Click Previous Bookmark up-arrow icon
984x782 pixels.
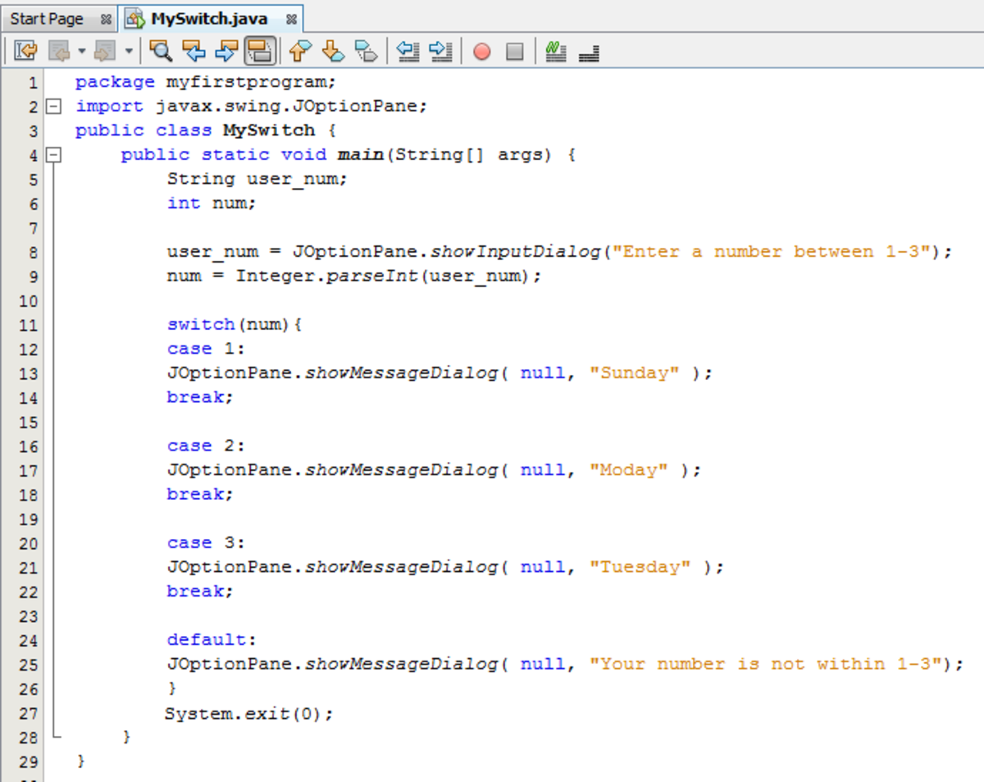(301, 52)
